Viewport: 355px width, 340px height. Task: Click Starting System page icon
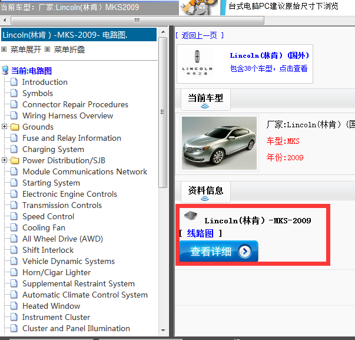tap(14, 183)
